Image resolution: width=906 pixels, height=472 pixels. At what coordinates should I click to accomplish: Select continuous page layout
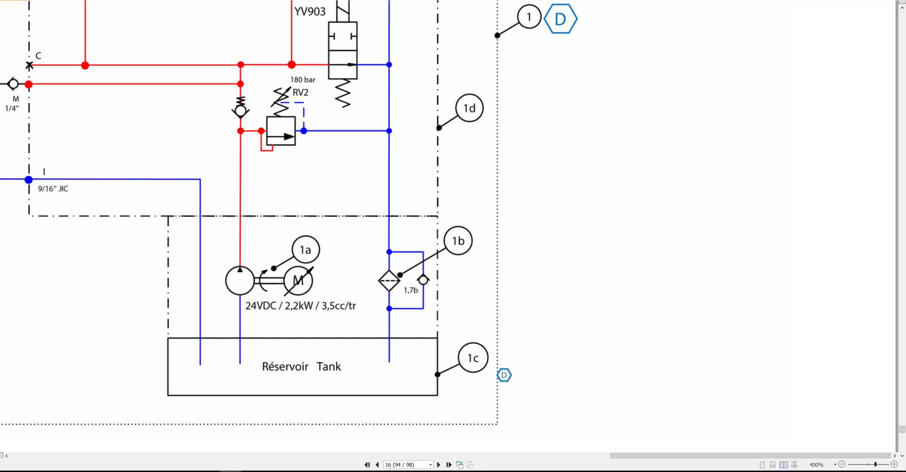773,465
